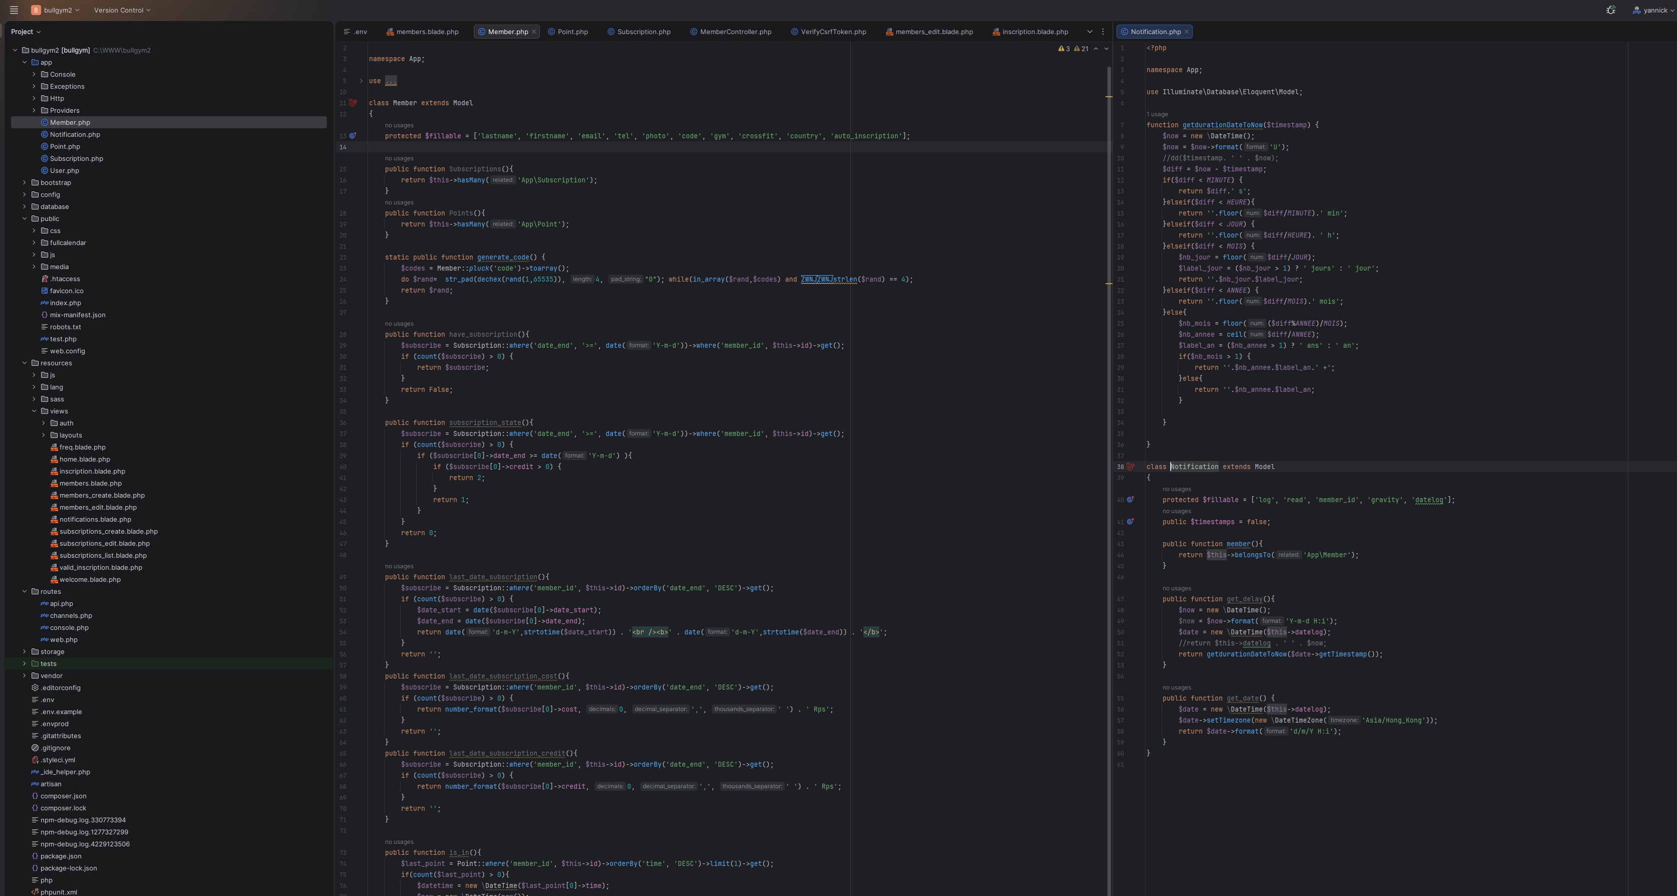Click the IDE settings bug icon

(x=1611, y=10)
